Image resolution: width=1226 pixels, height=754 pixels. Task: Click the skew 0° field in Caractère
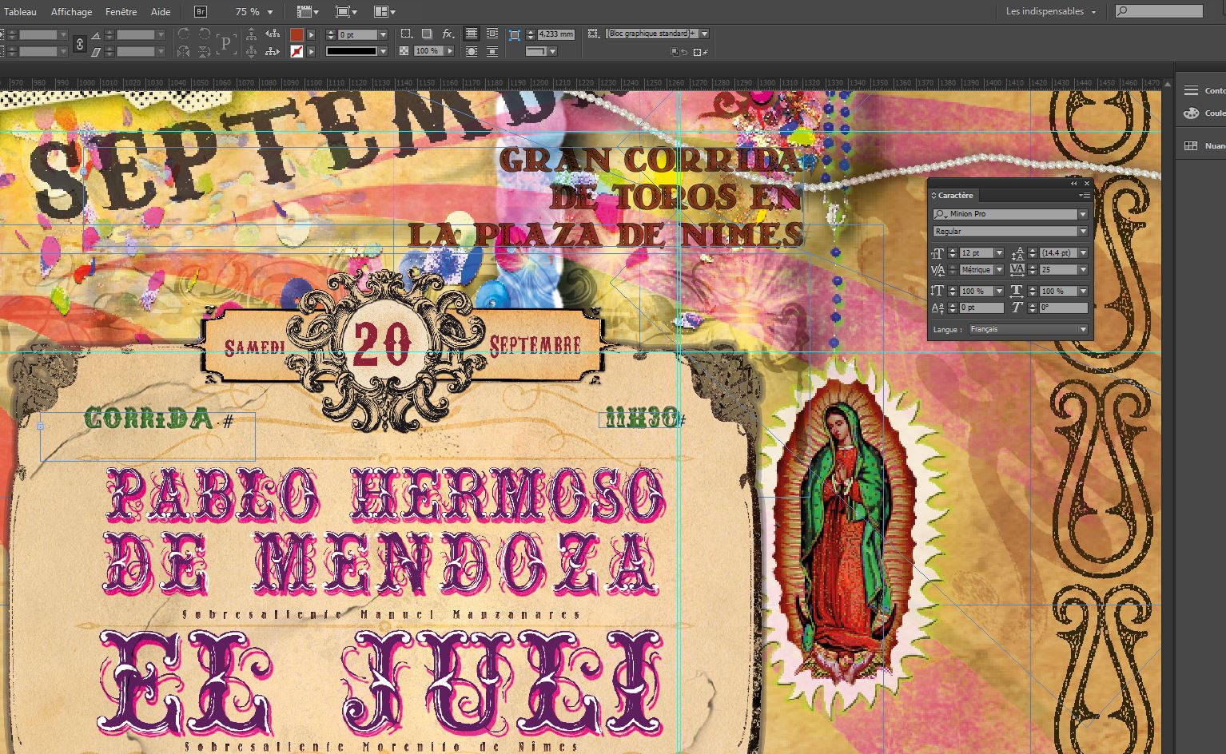click(x=1063, y=308)
